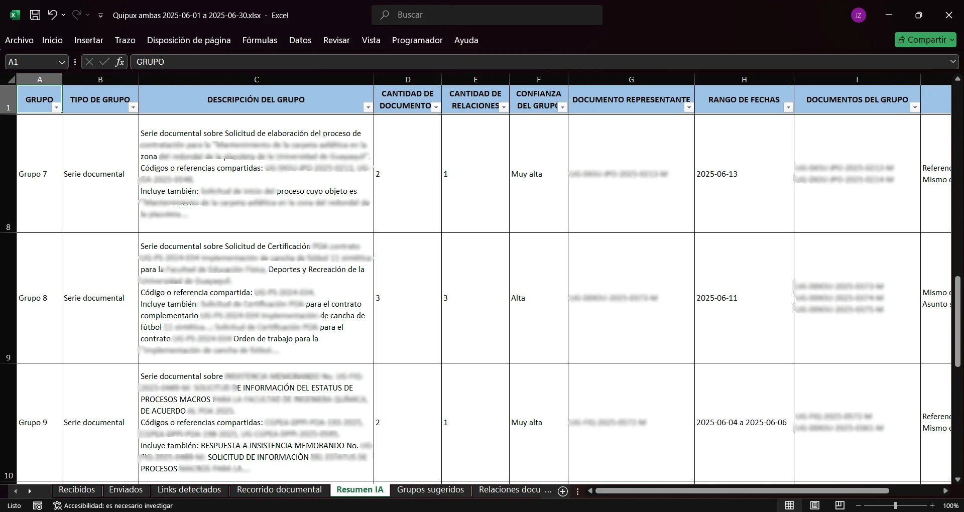Click date cell 2025-06-13
The height and width of the screenshot is (512, 964).
(x=744, y=174)
